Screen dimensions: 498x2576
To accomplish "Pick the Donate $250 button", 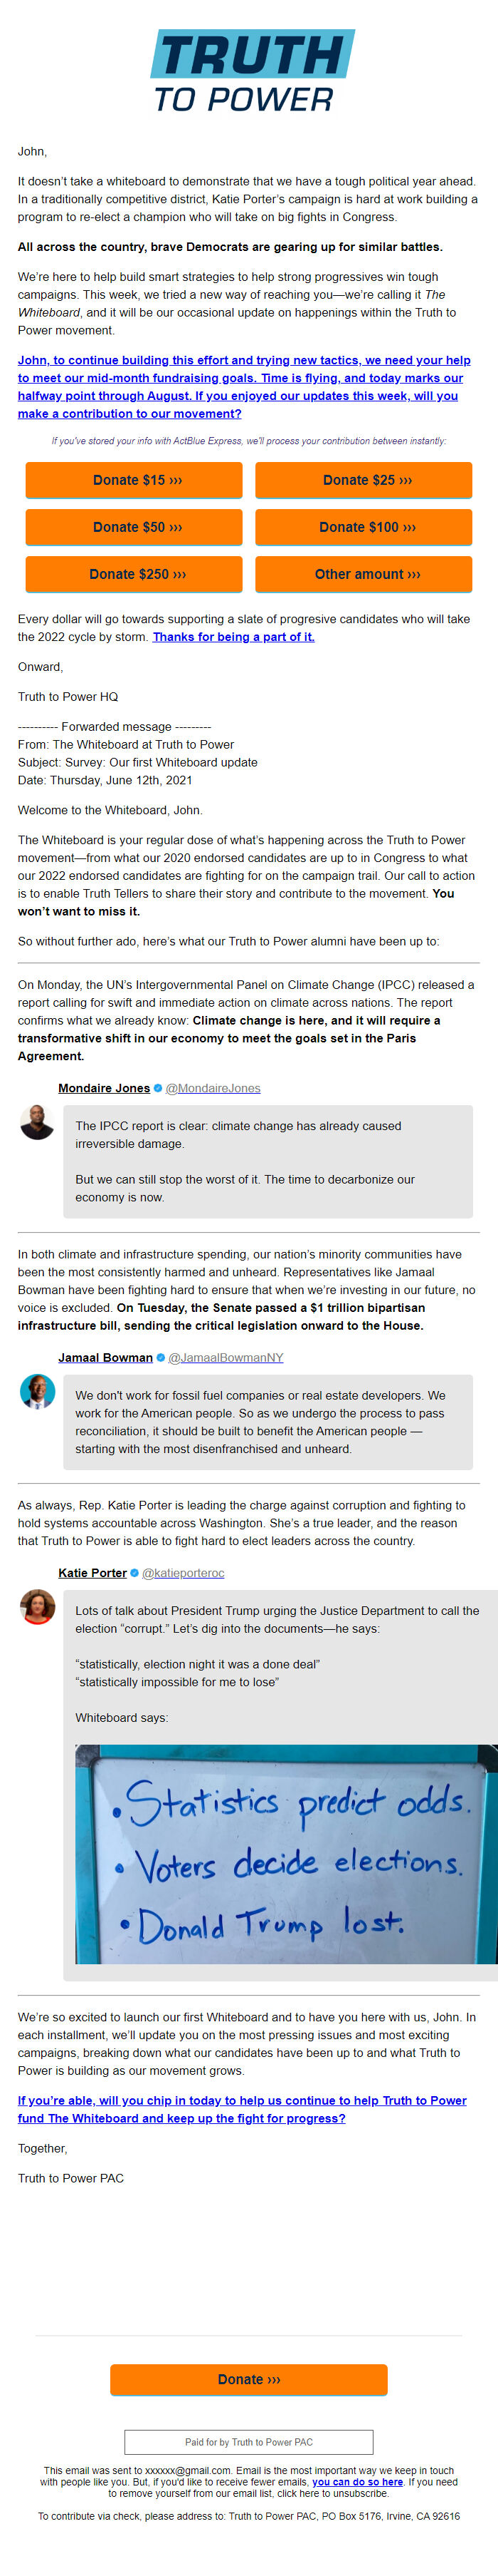I will tap(134, 574).
